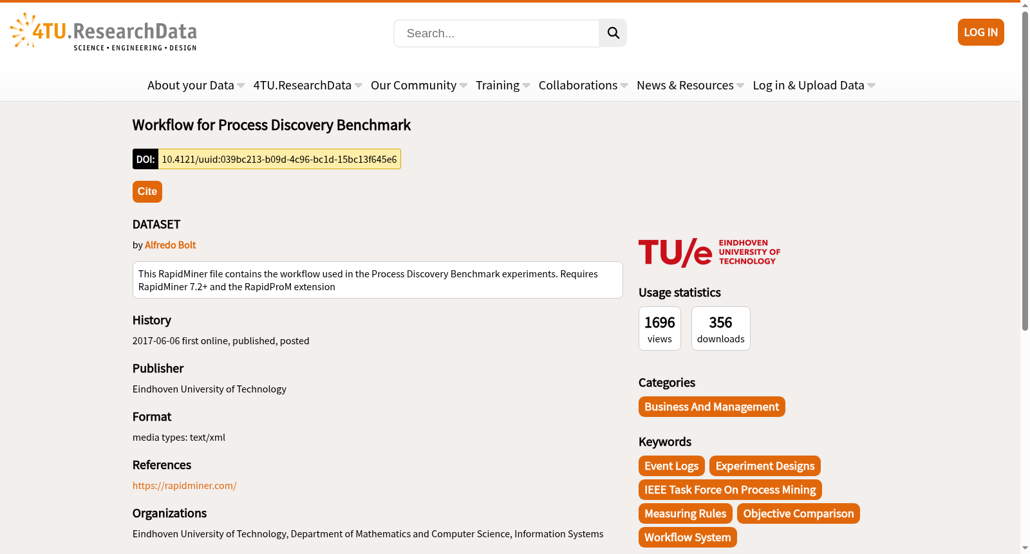1030x554 pixels.
Task: Select the Measuring Rules keyword
Action: tap(686, 513)
